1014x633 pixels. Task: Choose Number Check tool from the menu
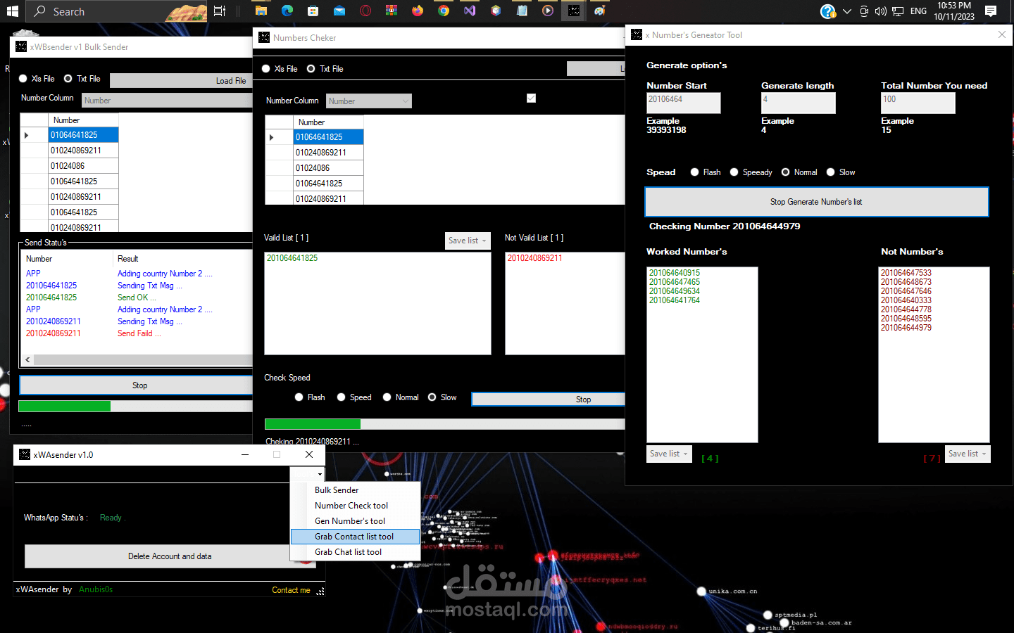tap(356, 506)
